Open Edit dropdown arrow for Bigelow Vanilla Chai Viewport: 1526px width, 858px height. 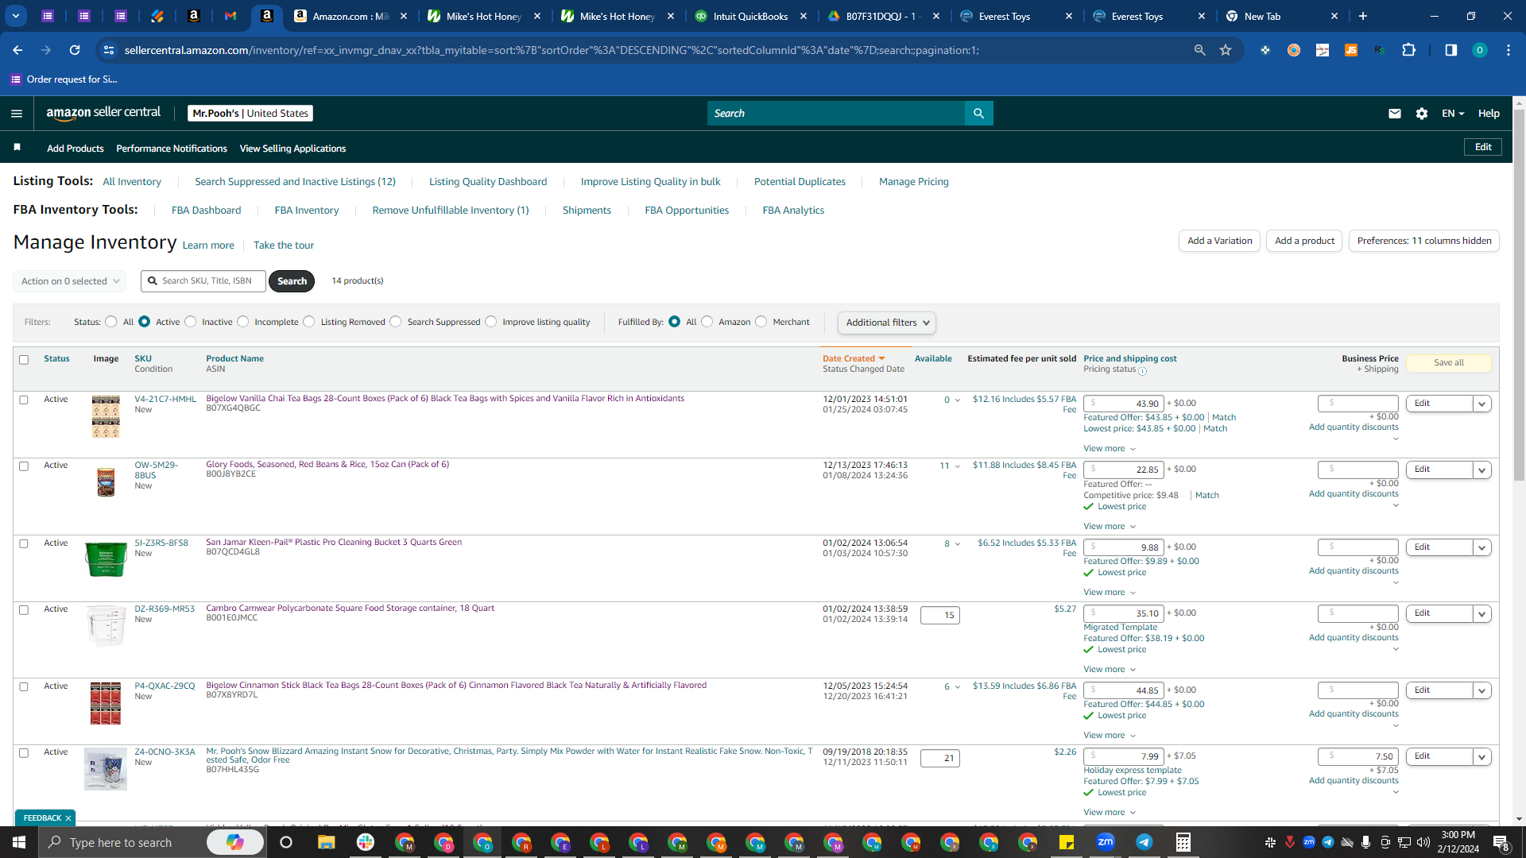click(1481, 404)
